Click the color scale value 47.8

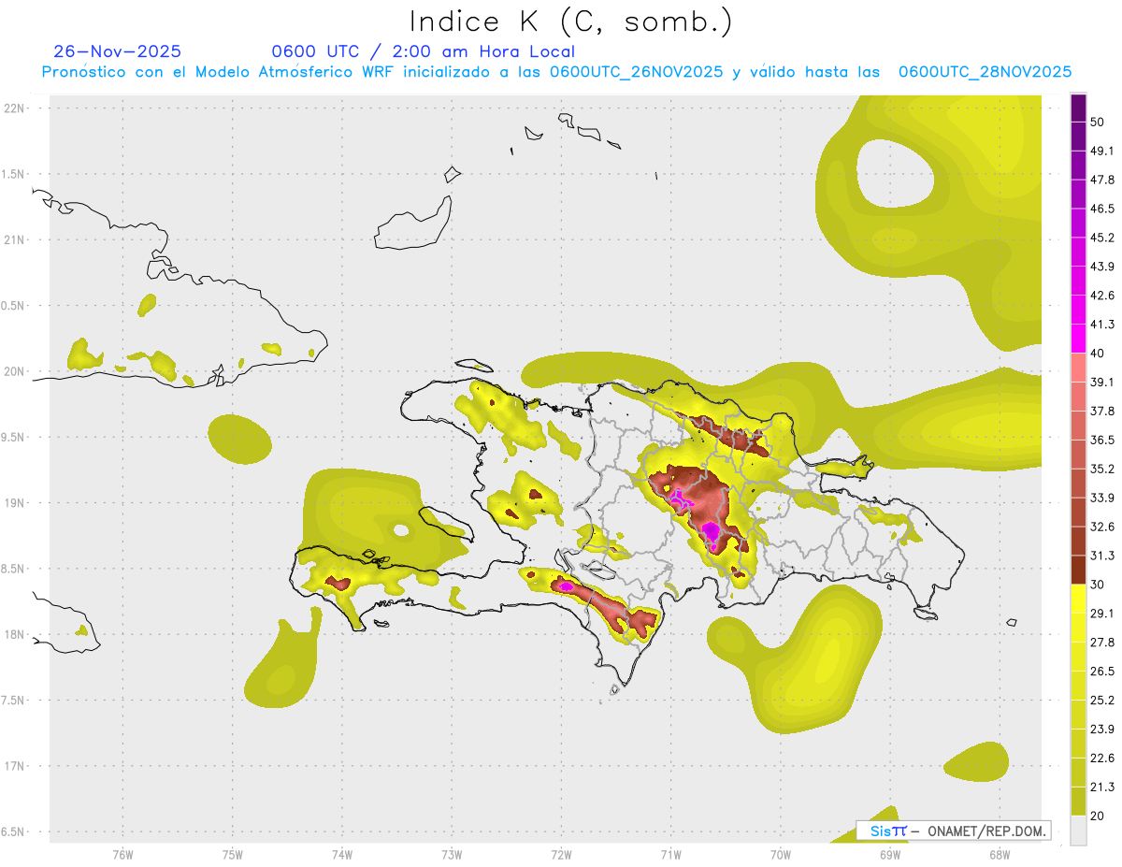click(1102, 180)
